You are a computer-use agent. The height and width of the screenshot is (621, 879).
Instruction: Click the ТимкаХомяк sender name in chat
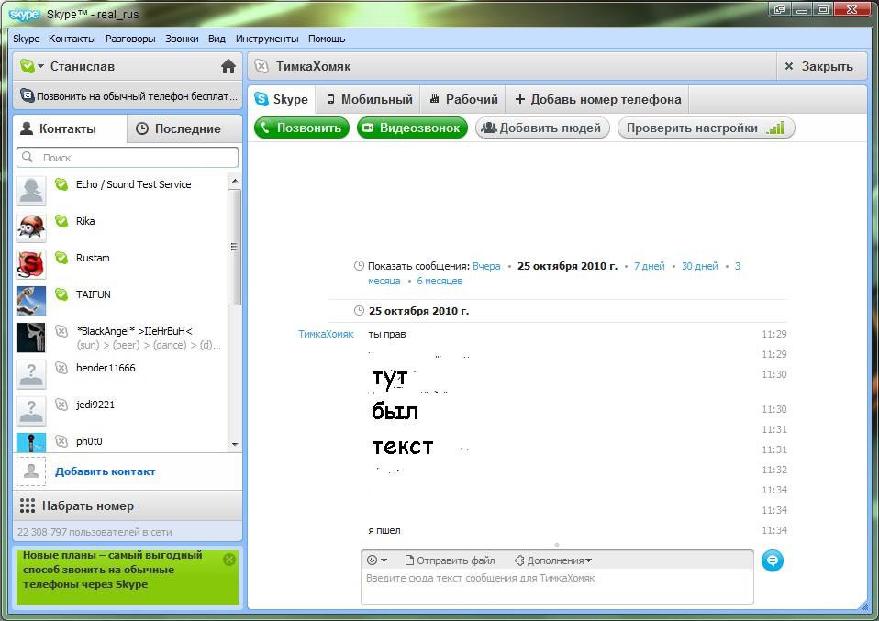point(326,334)
